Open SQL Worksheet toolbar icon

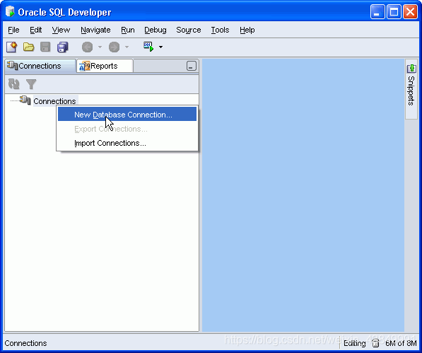tap(148, 47)
